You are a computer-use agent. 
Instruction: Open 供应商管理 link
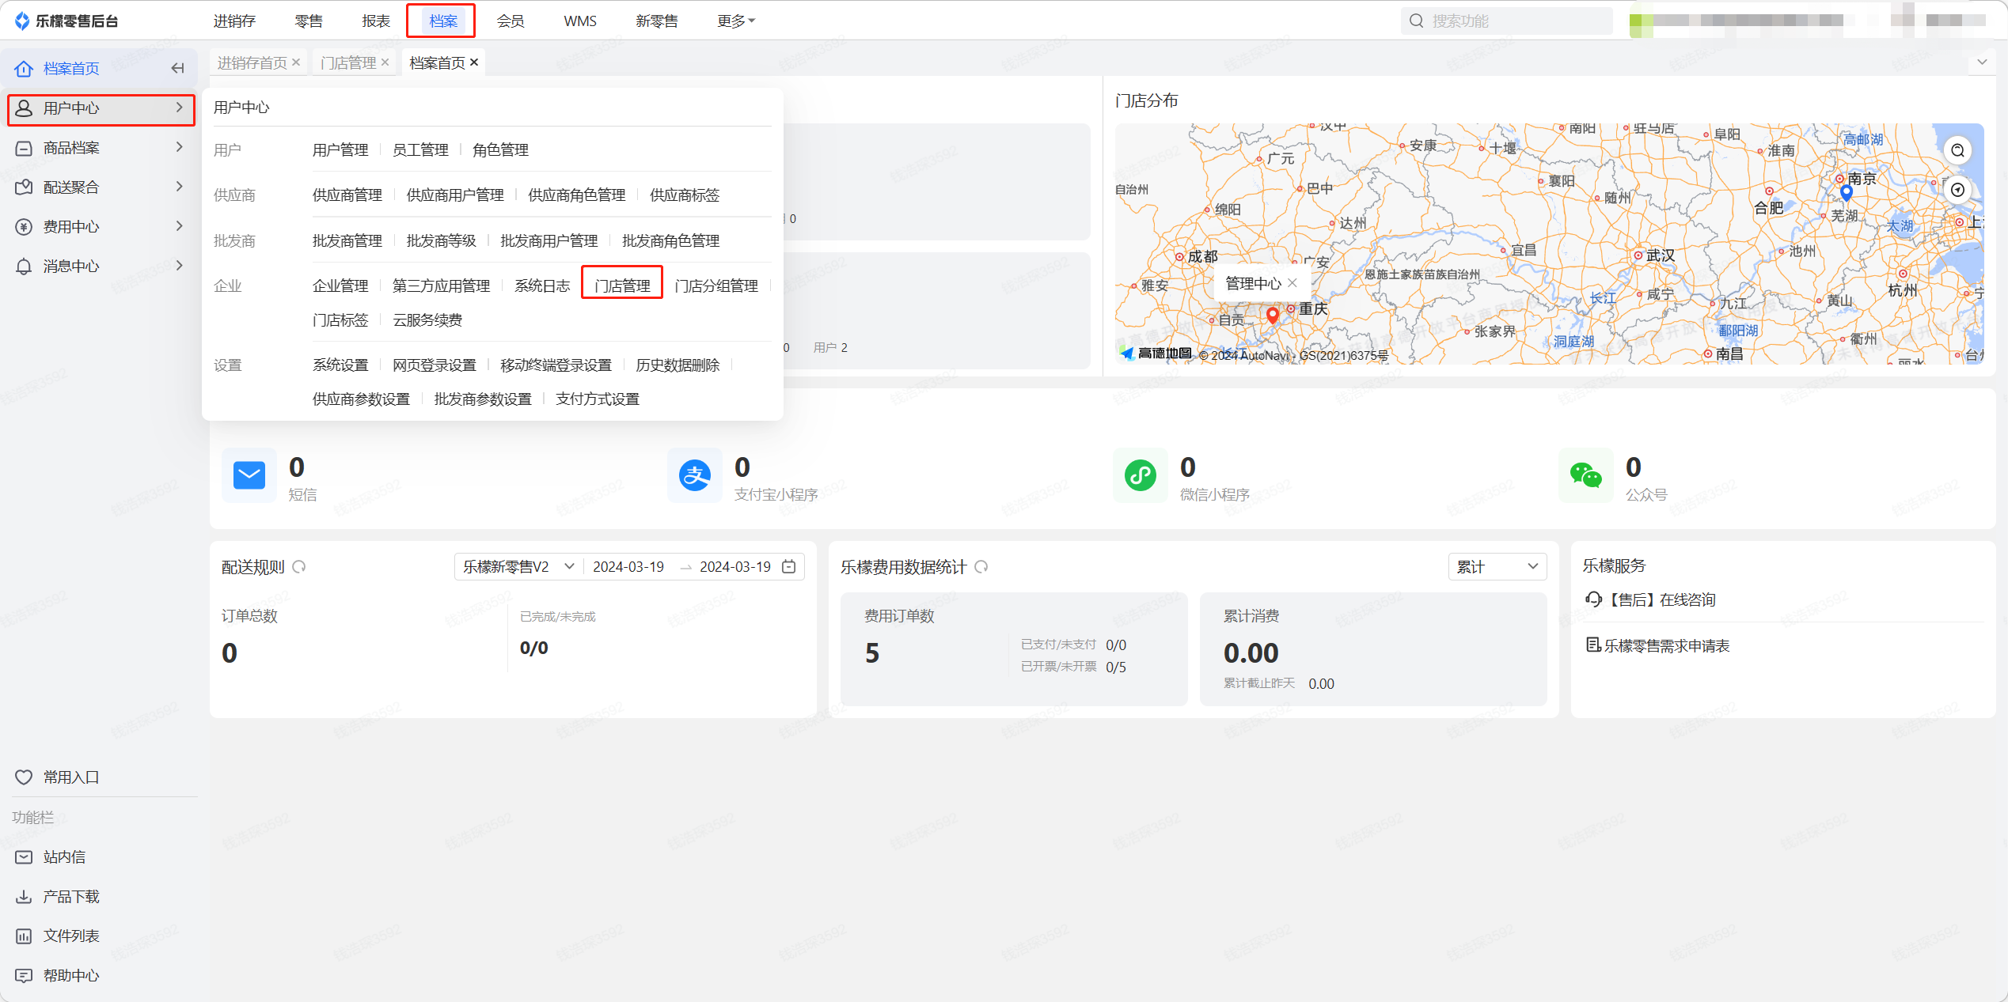pyautogui.click(x=347, y=195)
